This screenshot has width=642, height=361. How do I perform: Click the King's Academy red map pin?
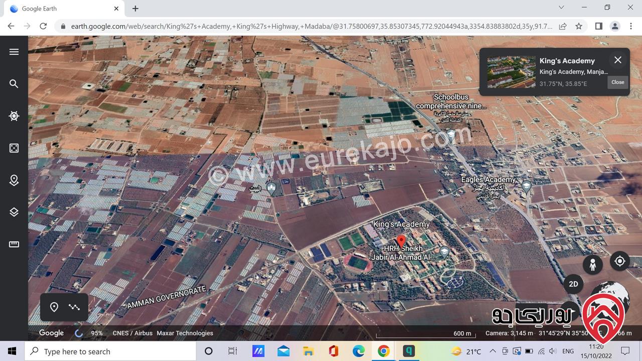401,240
